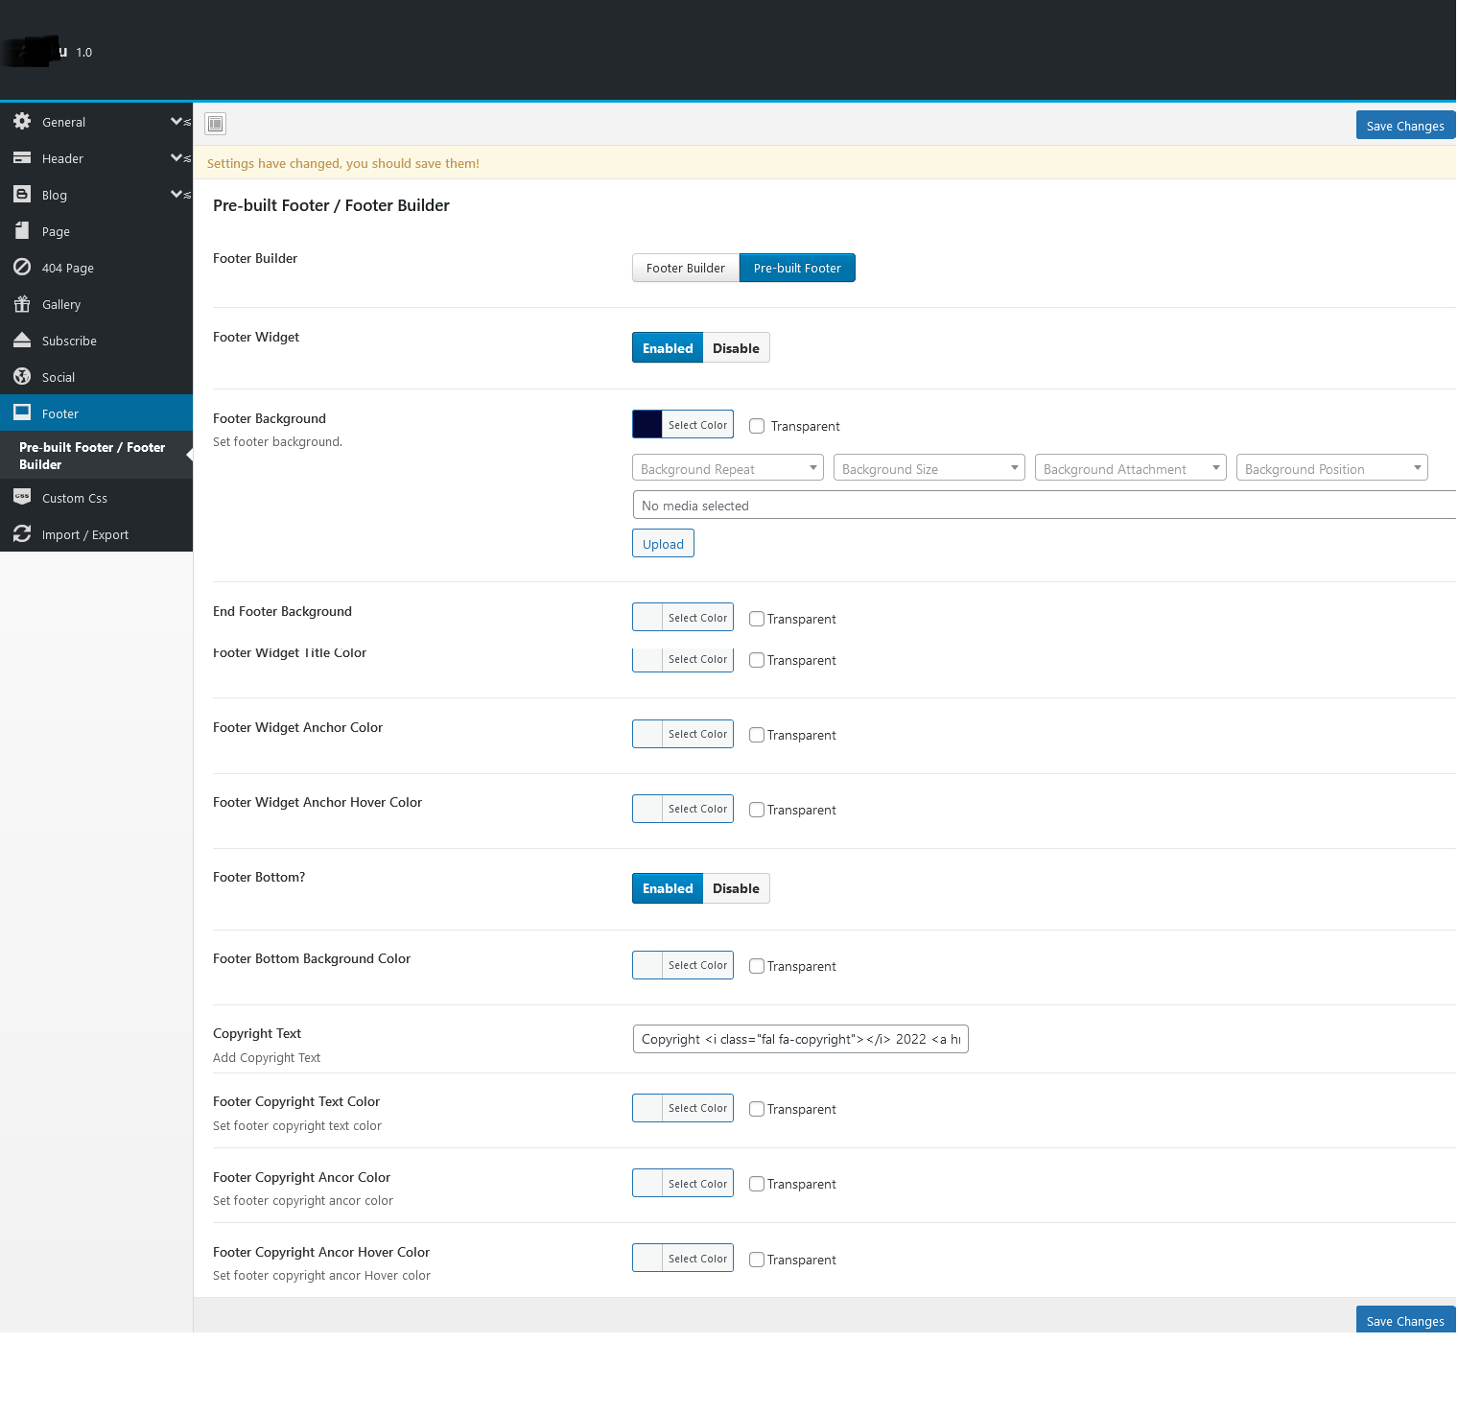Image resolution: width=1458 pixels, height=1414 pixels.
Task: Select Pre-built Footer / Footer Builder submenu
Action: coord(96,456)
